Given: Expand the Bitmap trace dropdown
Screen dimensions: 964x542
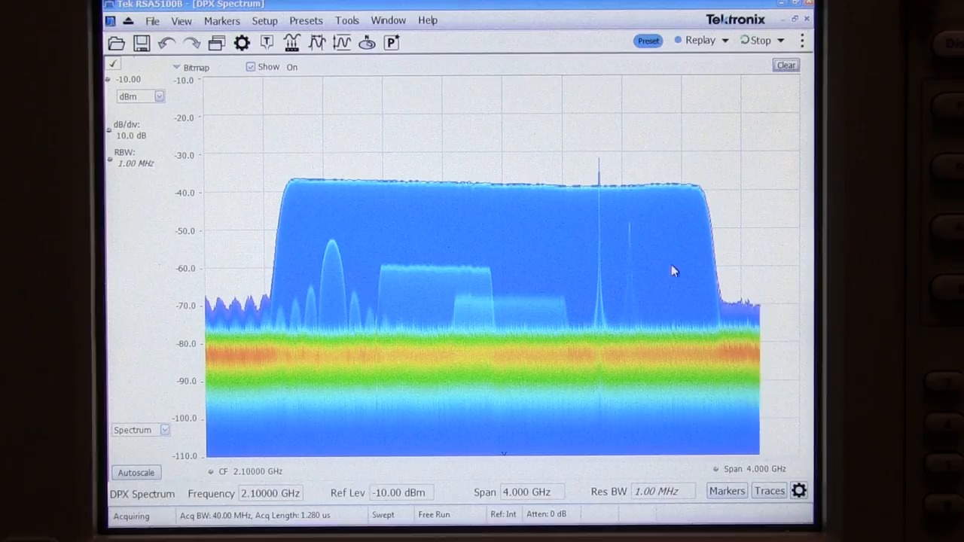Looking at the screenshot, I should tap(177, 67).
